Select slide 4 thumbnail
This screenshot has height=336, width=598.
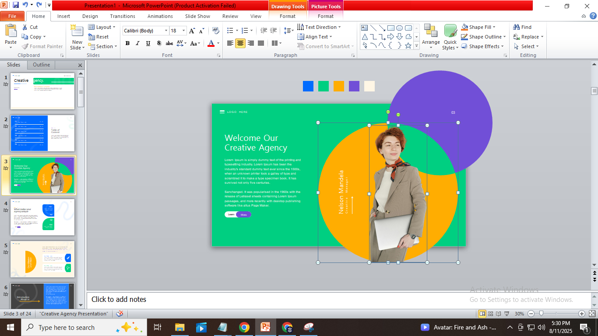coord(42,217)
